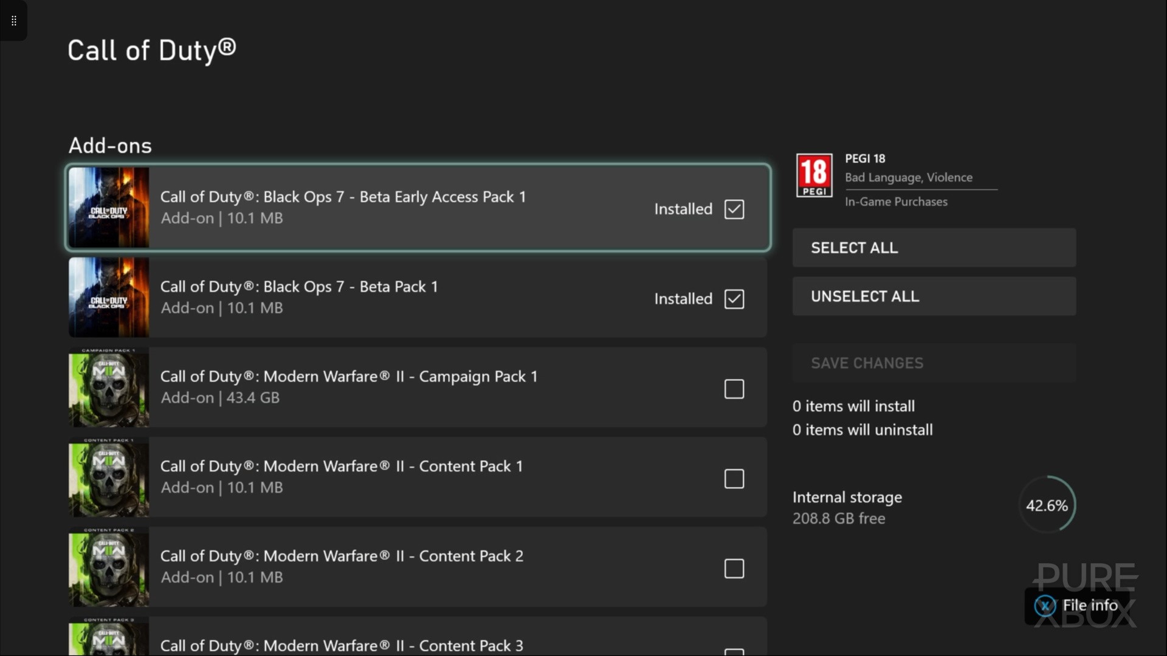Uncheck Beta Early Access Pack 1 checkbox

[734, 209]
